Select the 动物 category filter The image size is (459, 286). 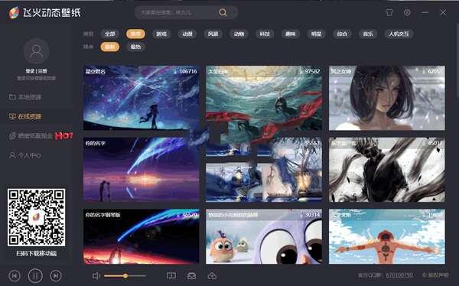tap(239, 34)
